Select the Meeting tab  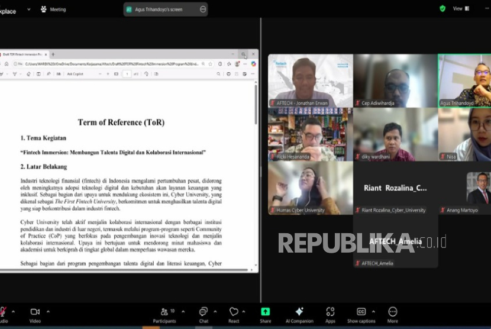[x=53, y=9]
